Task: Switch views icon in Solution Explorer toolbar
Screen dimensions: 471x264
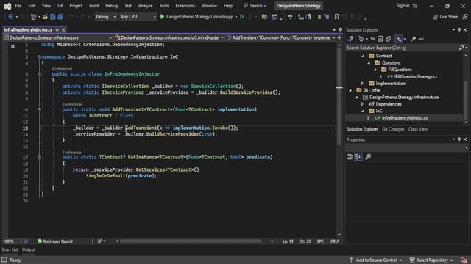Action: point(350,39)
